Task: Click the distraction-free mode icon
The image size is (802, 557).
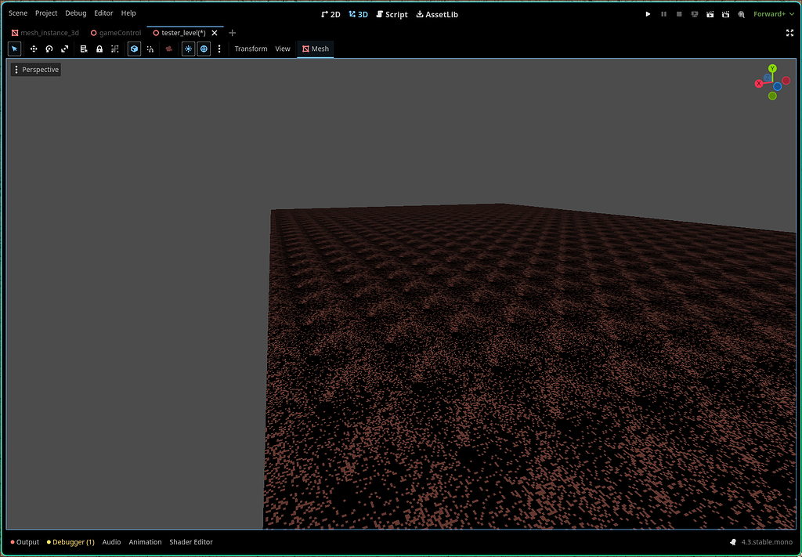Action: coord(789,33)
